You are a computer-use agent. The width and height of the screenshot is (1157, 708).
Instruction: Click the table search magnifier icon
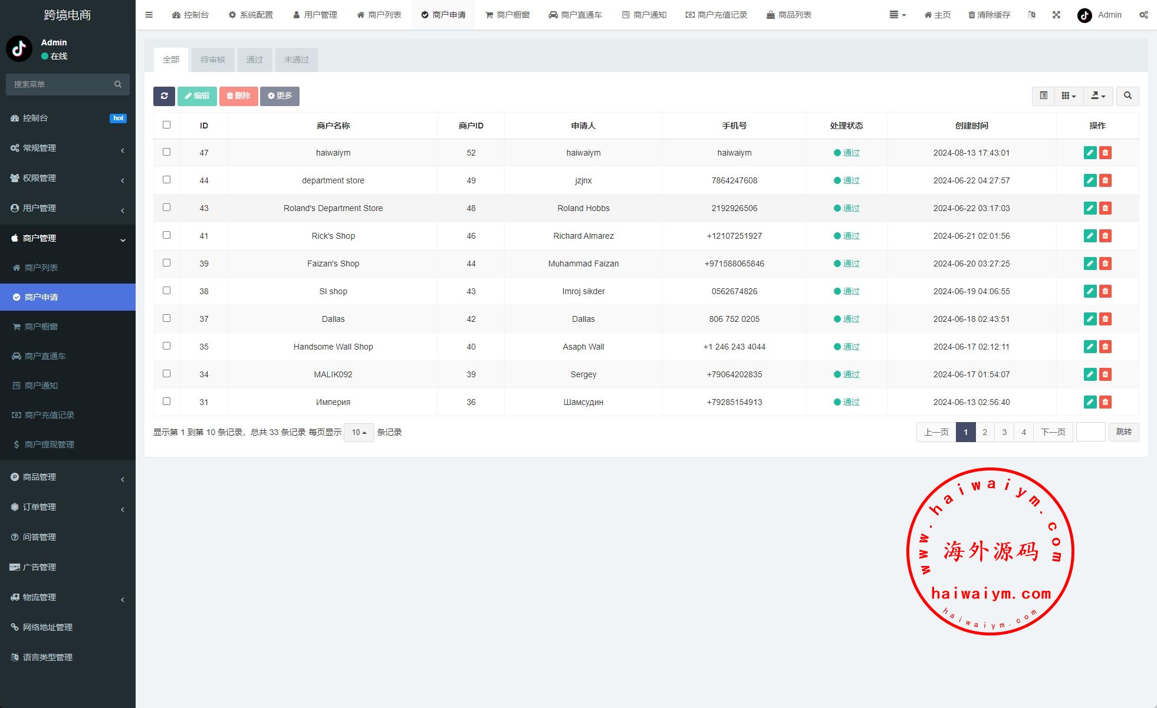(x=1128, y=96)
